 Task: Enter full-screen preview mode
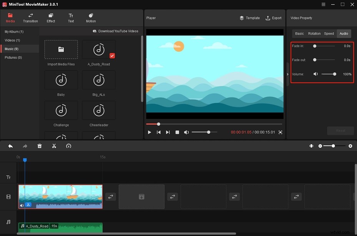pyautogui.click(x=280, y=132)
